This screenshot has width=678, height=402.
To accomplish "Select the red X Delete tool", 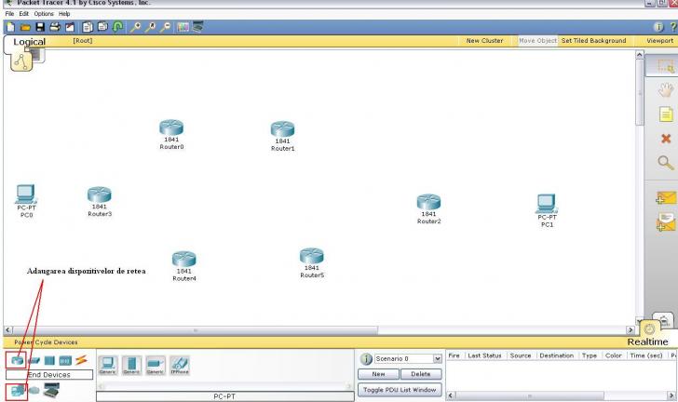I will coord(666,139).
